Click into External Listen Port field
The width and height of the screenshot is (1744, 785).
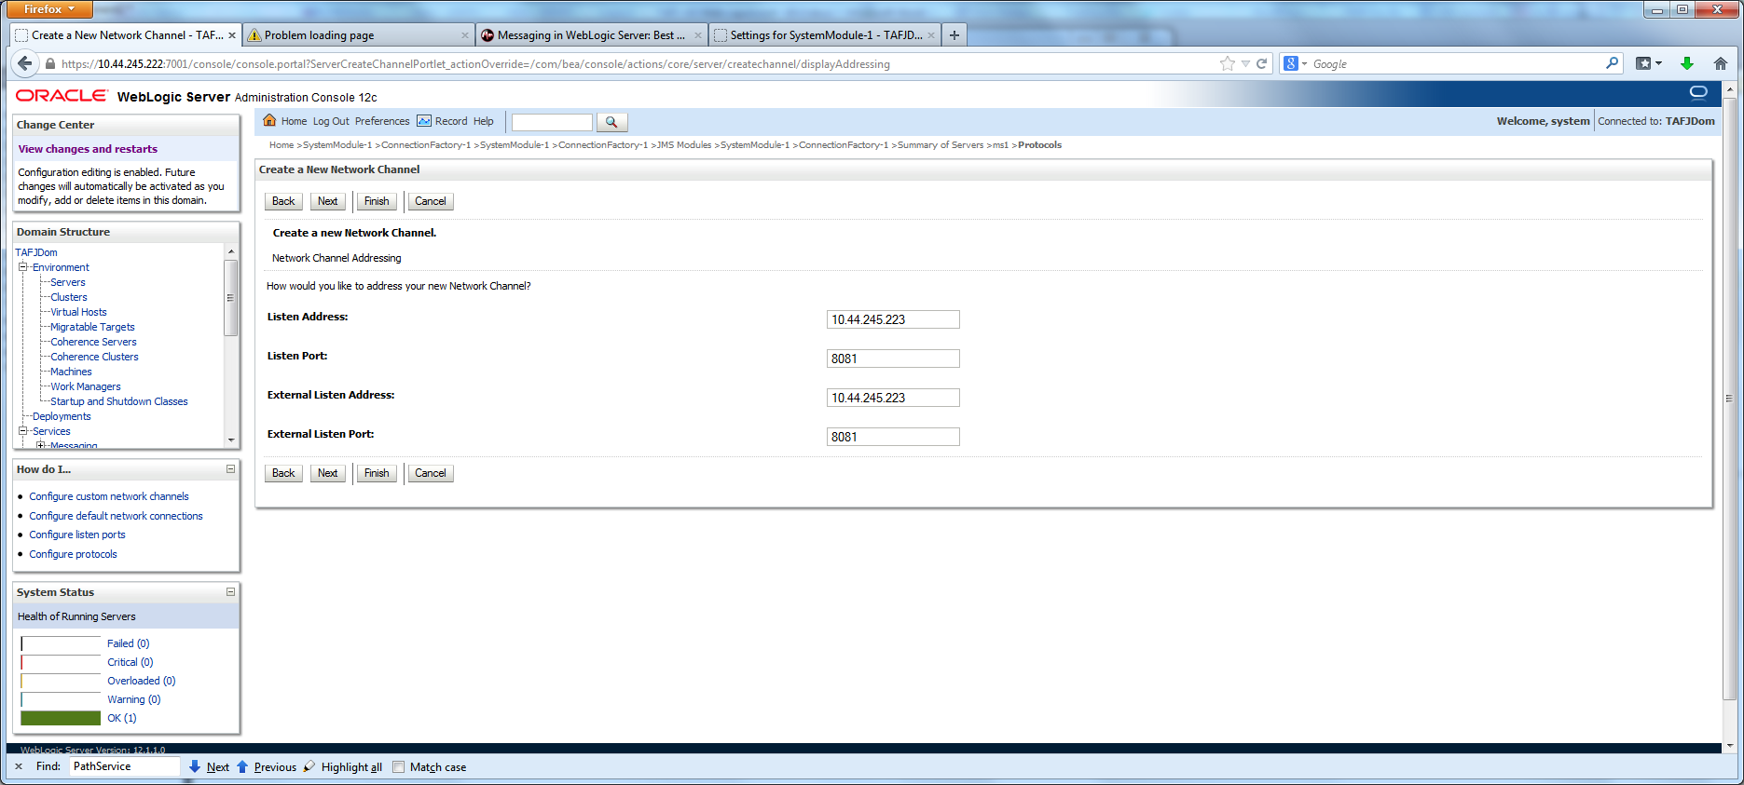(x=893, y=437)
